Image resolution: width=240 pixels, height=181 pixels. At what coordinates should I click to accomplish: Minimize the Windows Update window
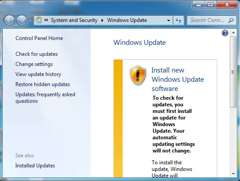pyautogui.click(x=199, y=5)
